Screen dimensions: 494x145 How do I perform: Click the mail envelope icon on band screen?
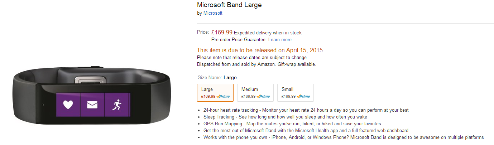(92, 105)
